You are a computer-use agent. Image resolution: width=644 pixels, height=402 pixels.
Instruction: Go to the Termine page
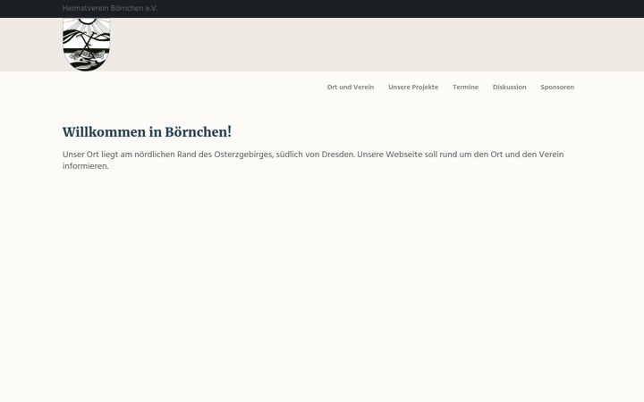point(465,87)
